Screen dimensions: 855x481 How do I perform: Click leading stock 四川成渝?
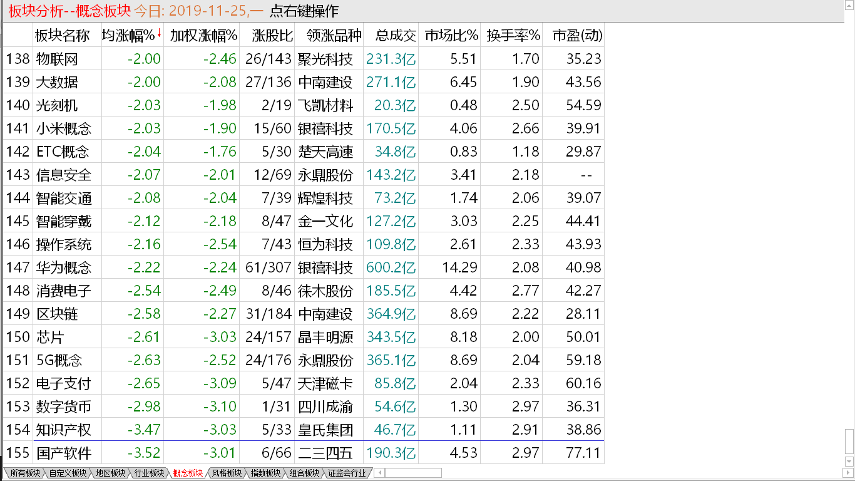coord(325,406)
